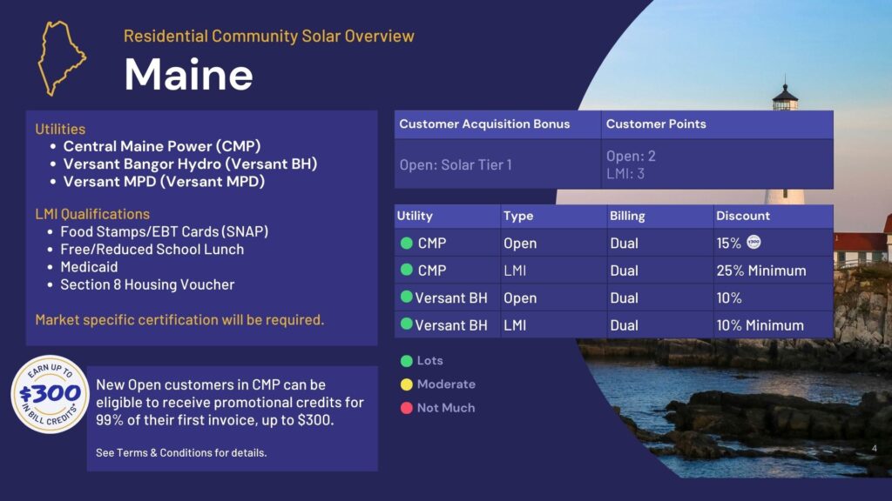This screenshot has height=501, width=892.
Task: Click the "Medicaid" bullet
Action: 89,267
